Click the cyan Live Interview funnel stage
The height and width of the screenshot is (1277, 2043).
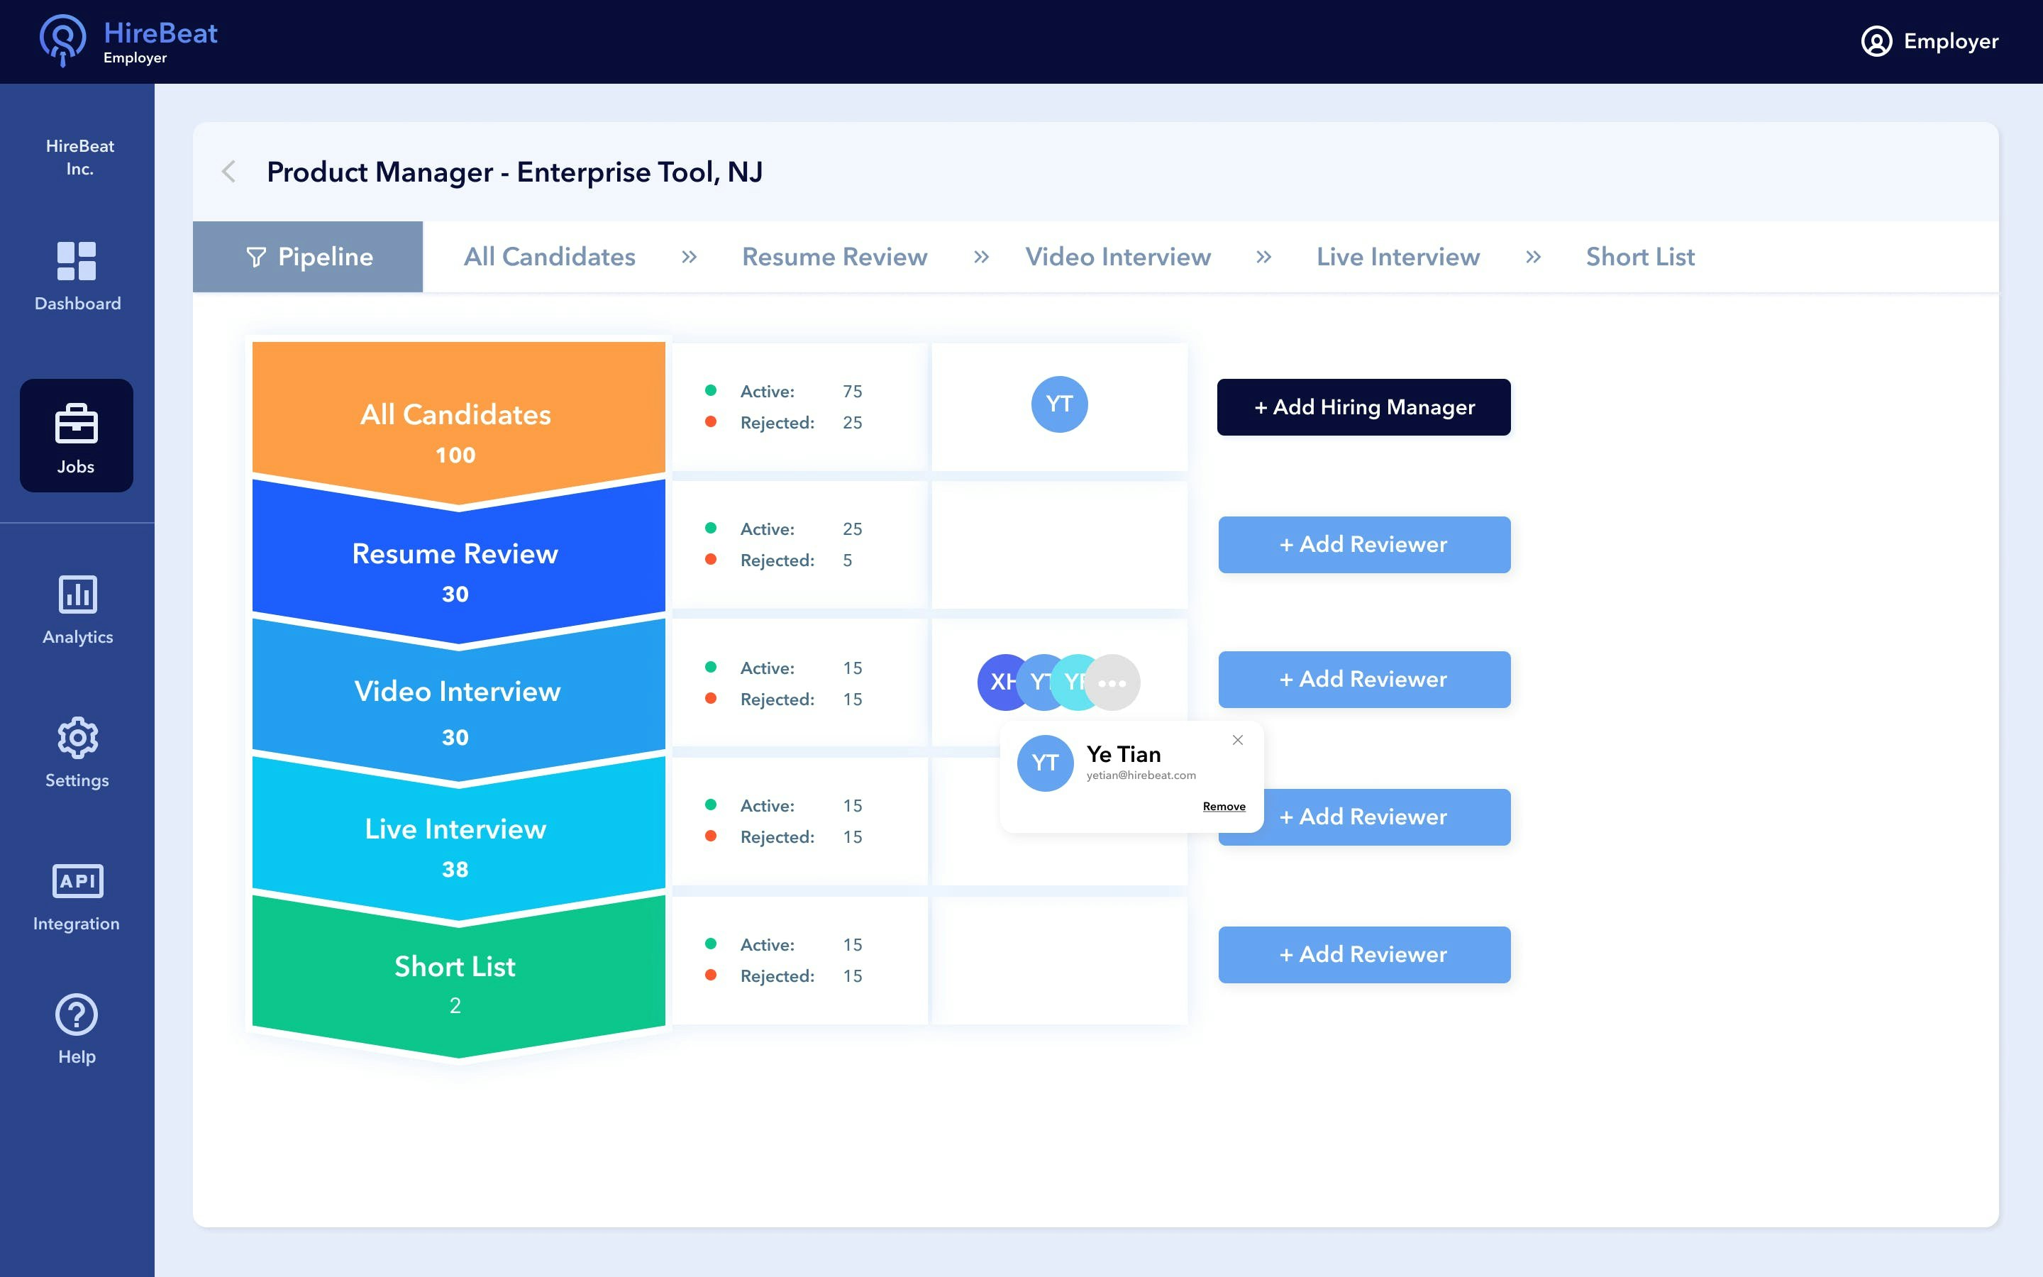pyautogui.click(x=458, y=838)
